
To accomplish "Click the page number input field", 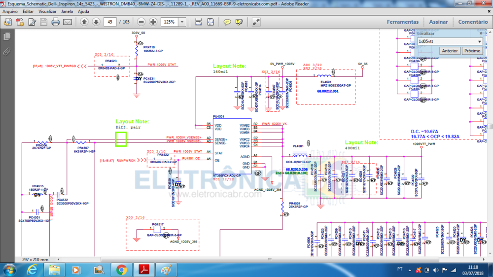I will click(109, 22).
